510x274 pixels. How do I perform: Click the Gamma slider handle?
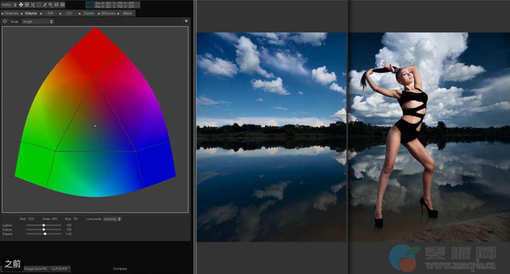click(45, 234)
